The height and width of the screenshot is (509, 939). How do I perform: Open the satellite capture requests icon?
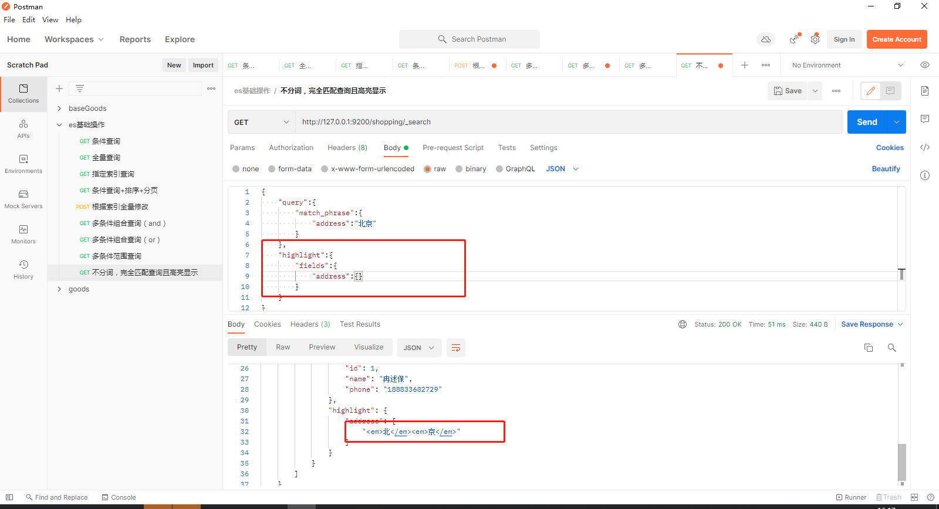[795, 39]
